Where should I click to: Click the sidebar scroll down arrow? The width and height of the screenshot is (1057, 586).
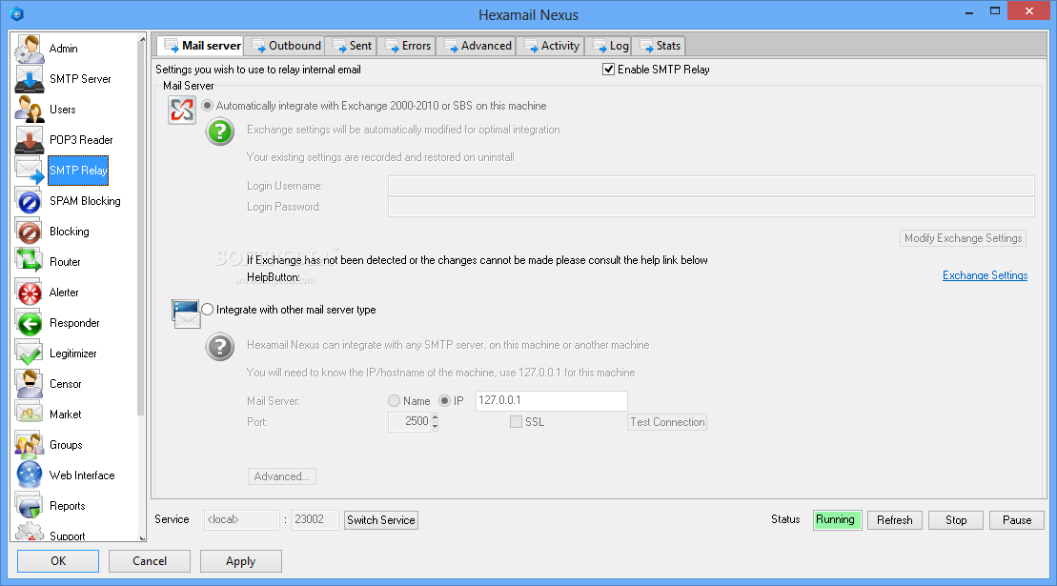(x=142, y=537)
